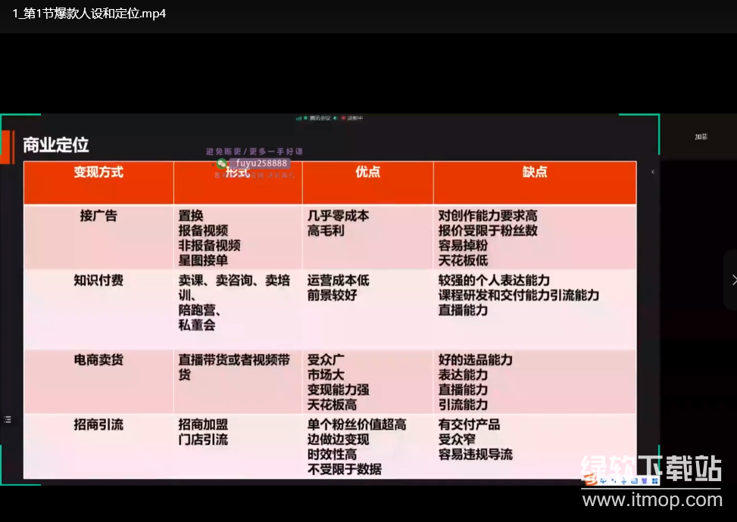Click the speaker icon in meeting bar
Image resolution: width=737 pixels, height=522 pixels.
pyautogui.click(x=335, y=118)
